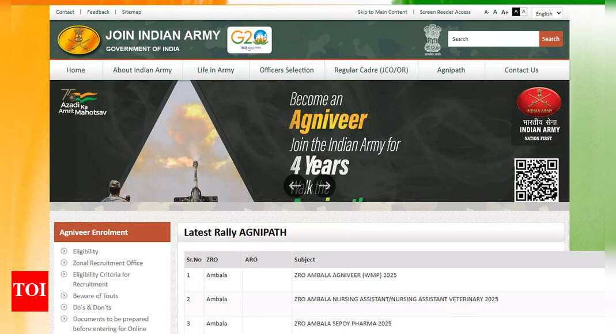This screenshot has width=616, height=334.
Task: Open Regular Cadre (JCO/OR) menu
Action: point(371,70)
